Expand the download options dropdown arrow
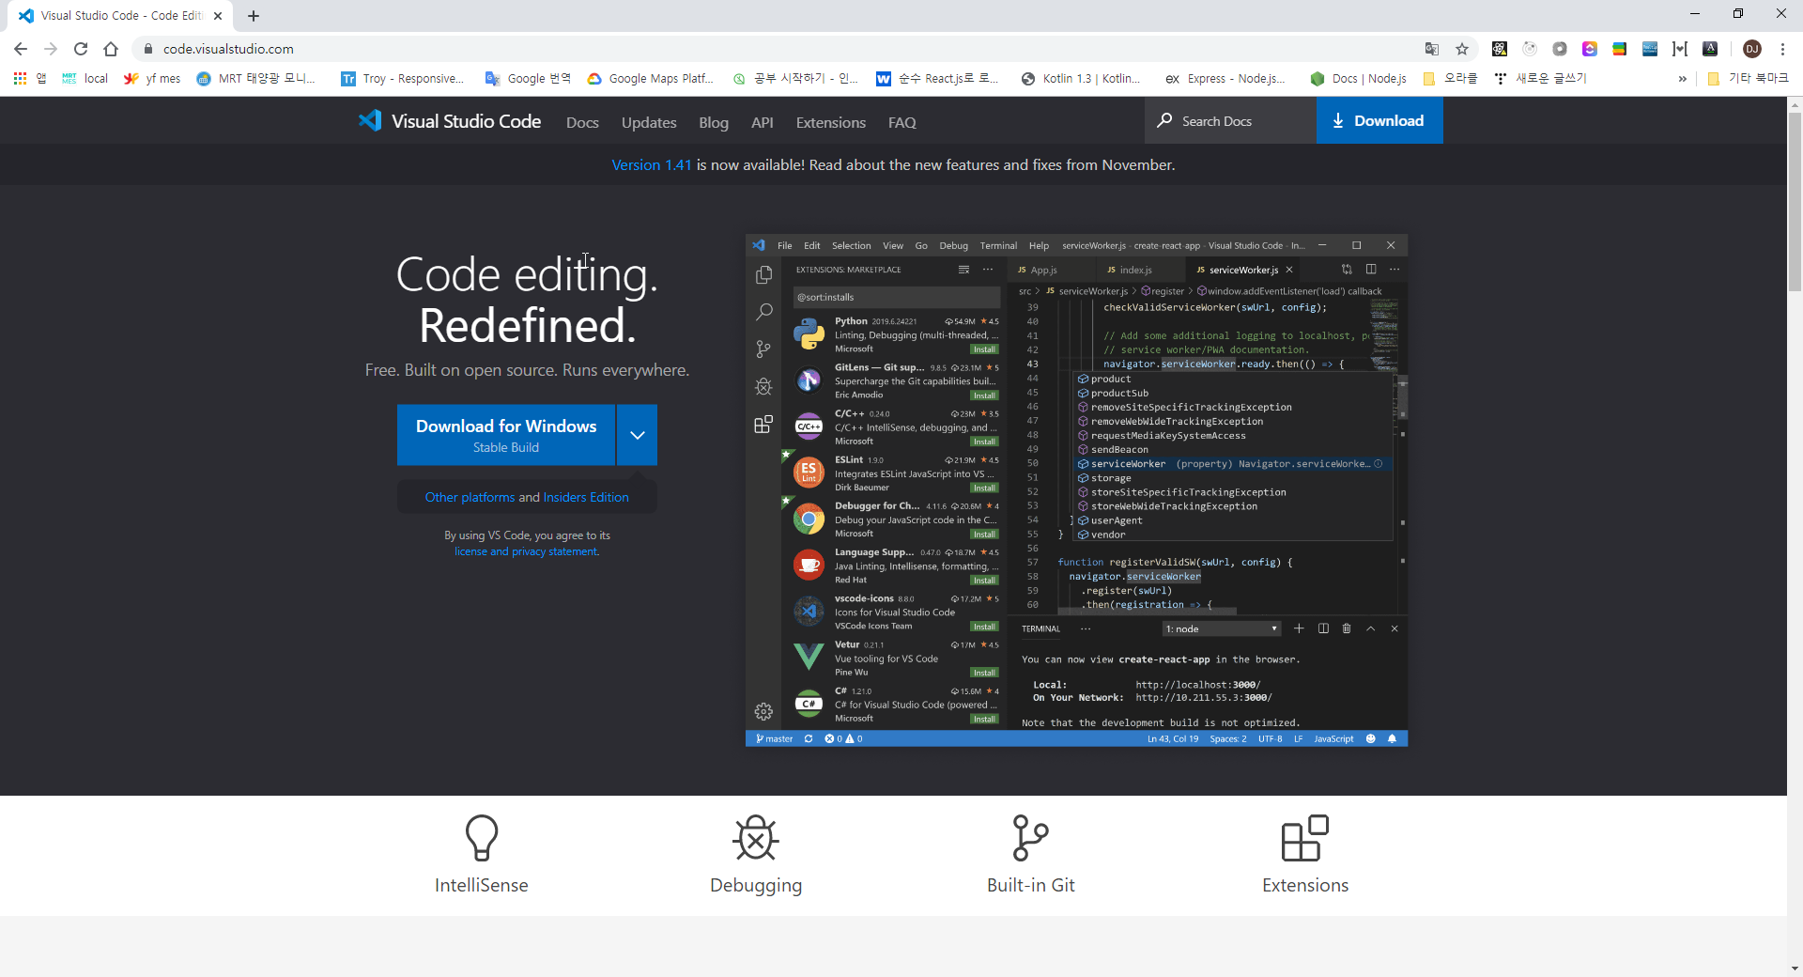 (x=638, y=435)
